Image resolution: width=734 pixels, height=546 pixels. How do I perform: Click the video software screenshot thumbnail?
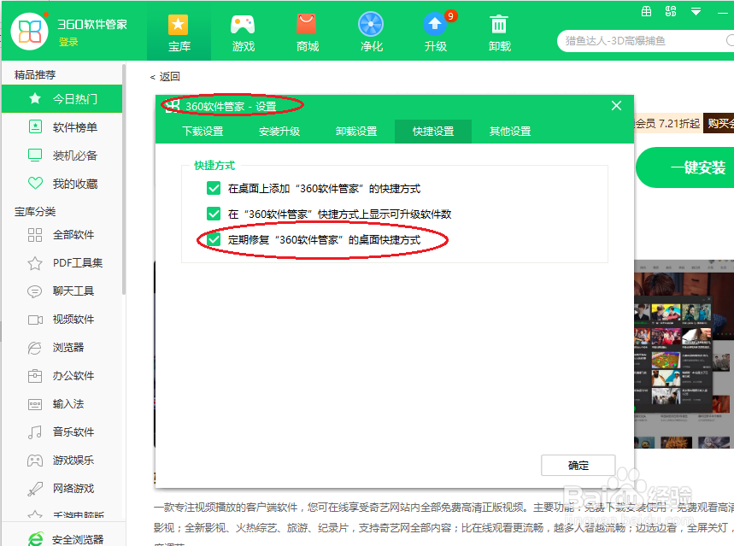coord(684,355)
